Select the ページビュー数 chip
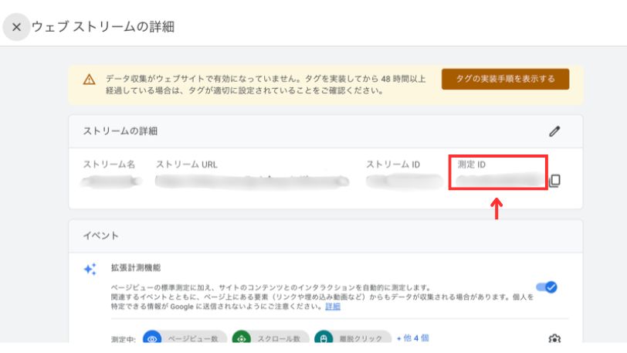627x353 pixels. point(193,338)
